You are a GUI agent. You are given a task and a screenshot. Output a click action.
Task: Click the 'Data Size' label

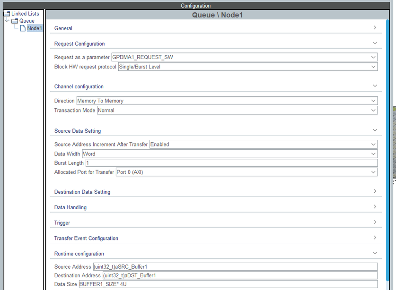[65, 284]
